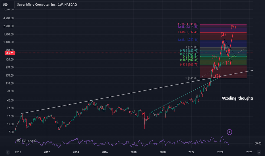Open the USD currency selector
The width and height of the screenshot is (265, 156).
click(8, 5)
